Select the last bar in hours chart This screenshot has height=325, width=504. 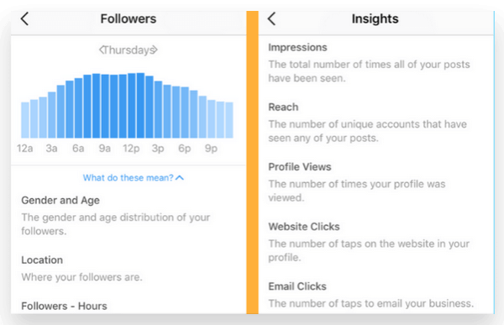coord(229,120)
